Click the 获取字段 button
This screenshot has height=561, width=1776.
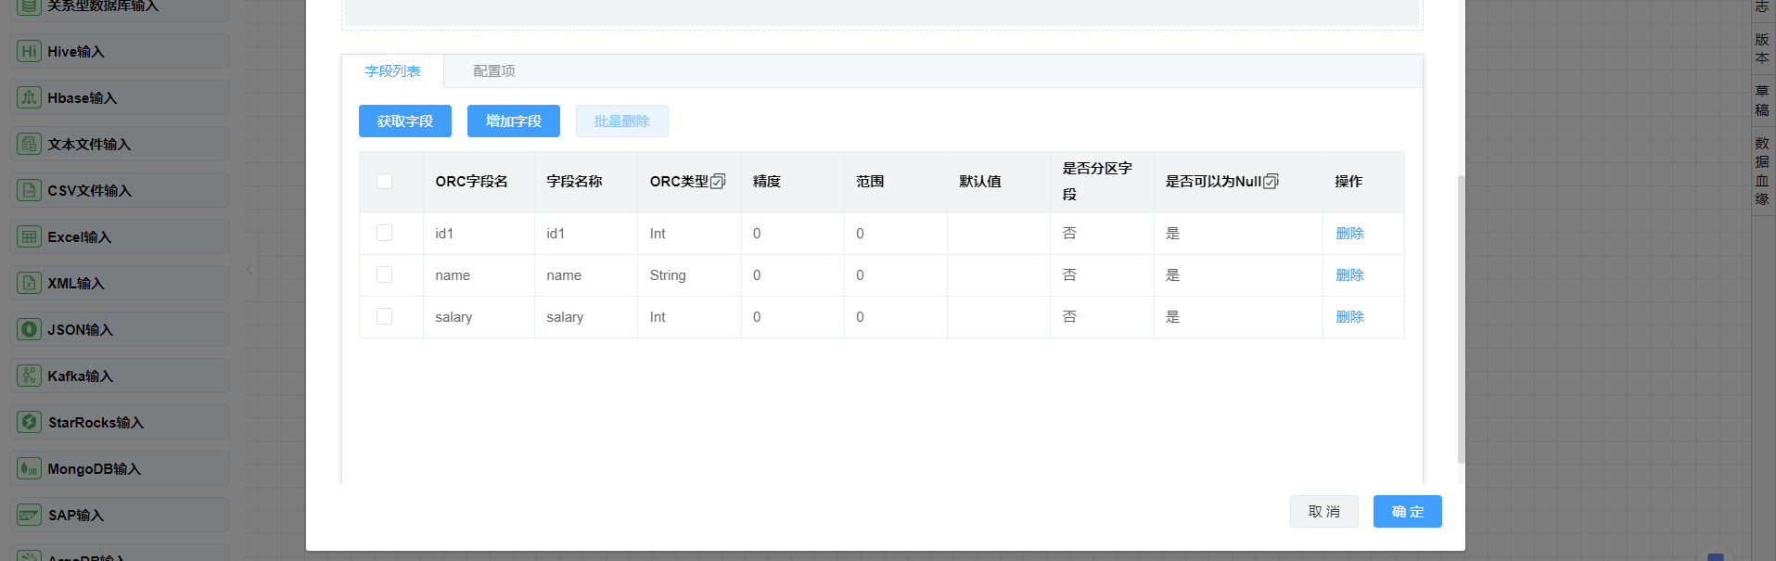pyautogui.click(x=404, y=121)
